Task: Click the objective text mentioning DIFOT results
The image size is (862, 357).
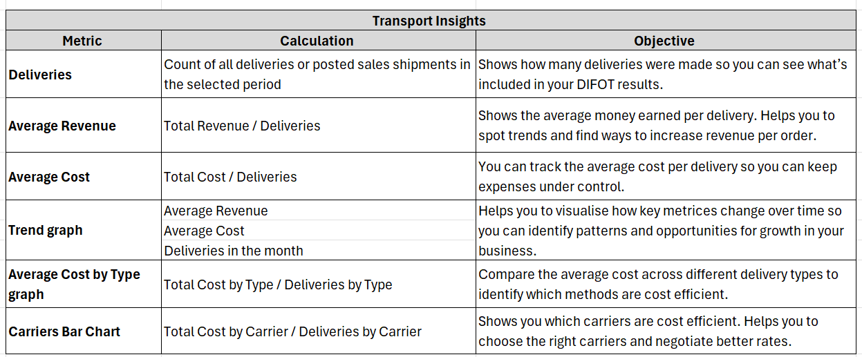Action: coord(662,75)
